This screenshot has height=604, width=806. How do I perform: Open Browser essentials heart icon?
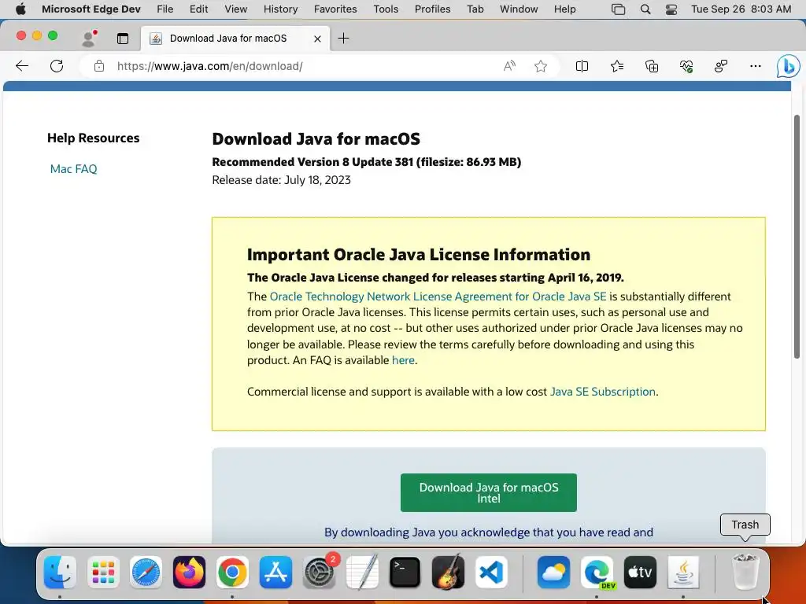pyautogui.click(x=686, y=66)
